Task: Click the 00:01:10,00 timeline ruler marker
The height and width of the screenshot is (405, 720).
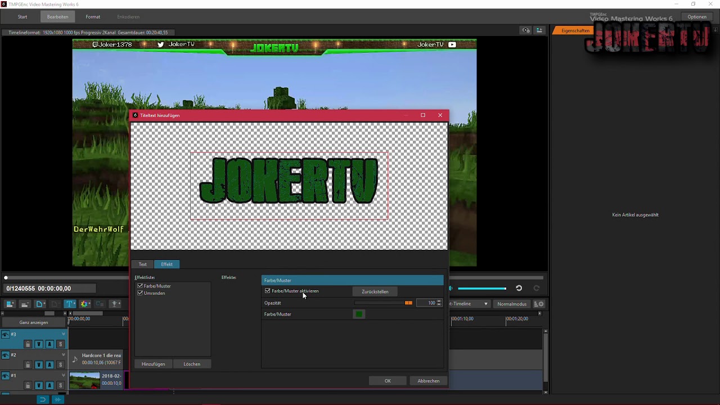Action: 462,319
